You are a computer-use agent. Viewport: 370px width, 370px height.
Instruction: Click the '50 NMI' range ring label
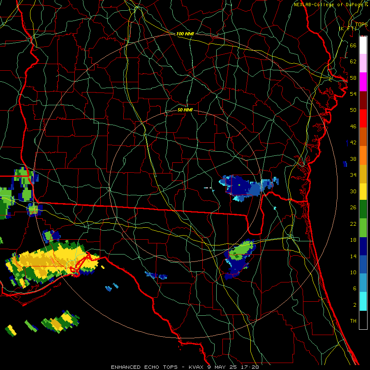[185, 110]
